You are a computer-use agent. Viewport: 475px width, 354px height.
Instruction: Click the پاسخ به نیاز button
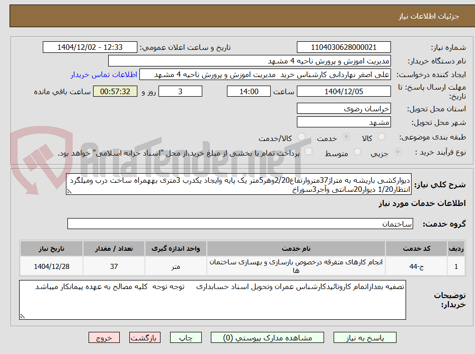click(x=365, y=337)
